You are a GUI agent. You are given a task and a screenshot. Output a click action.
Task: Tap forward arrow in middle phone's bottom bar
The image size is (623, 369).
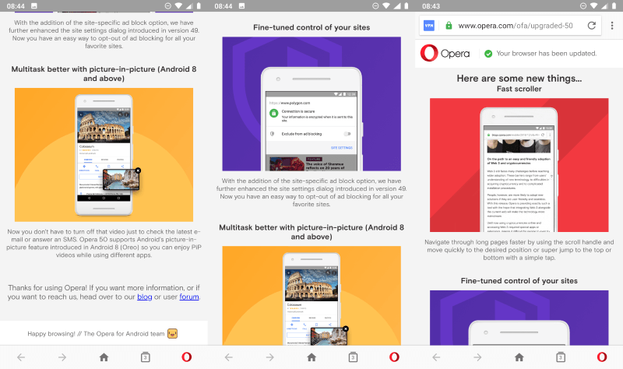270,357
